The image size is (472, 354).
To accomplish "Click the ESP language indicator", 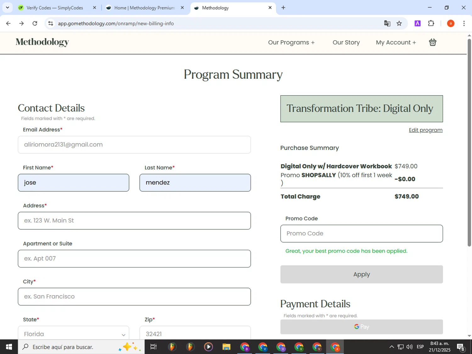I will point(420,347).
